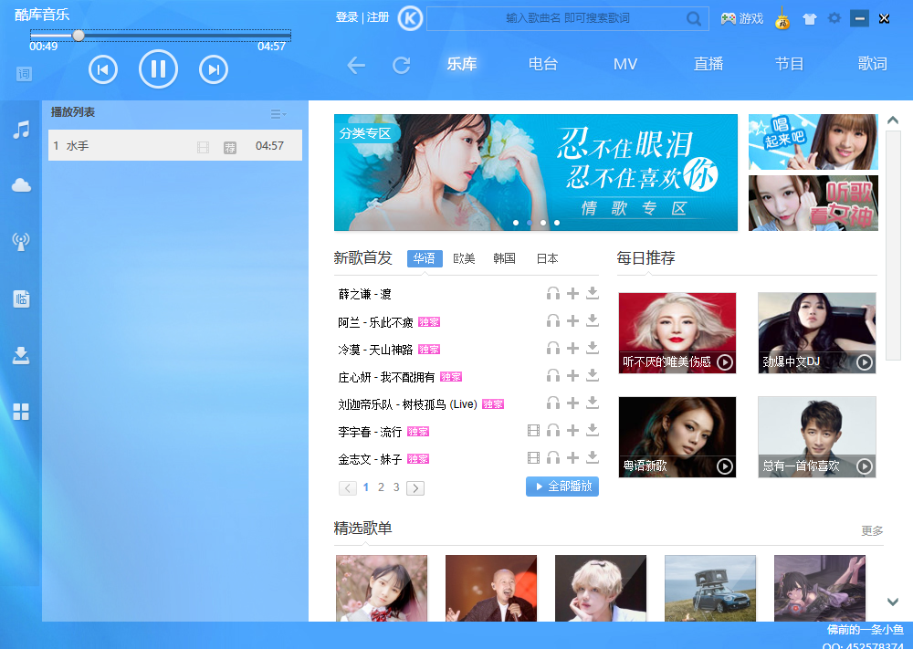Screen dimensions: 913x649
Task: Click the scroll down chevron arrow
Action: [x=893, y=602]
